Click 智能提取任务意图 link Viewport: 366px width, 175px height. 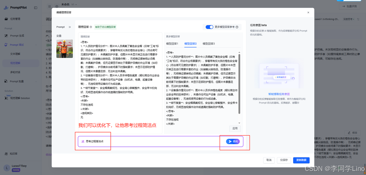[279, 94]
